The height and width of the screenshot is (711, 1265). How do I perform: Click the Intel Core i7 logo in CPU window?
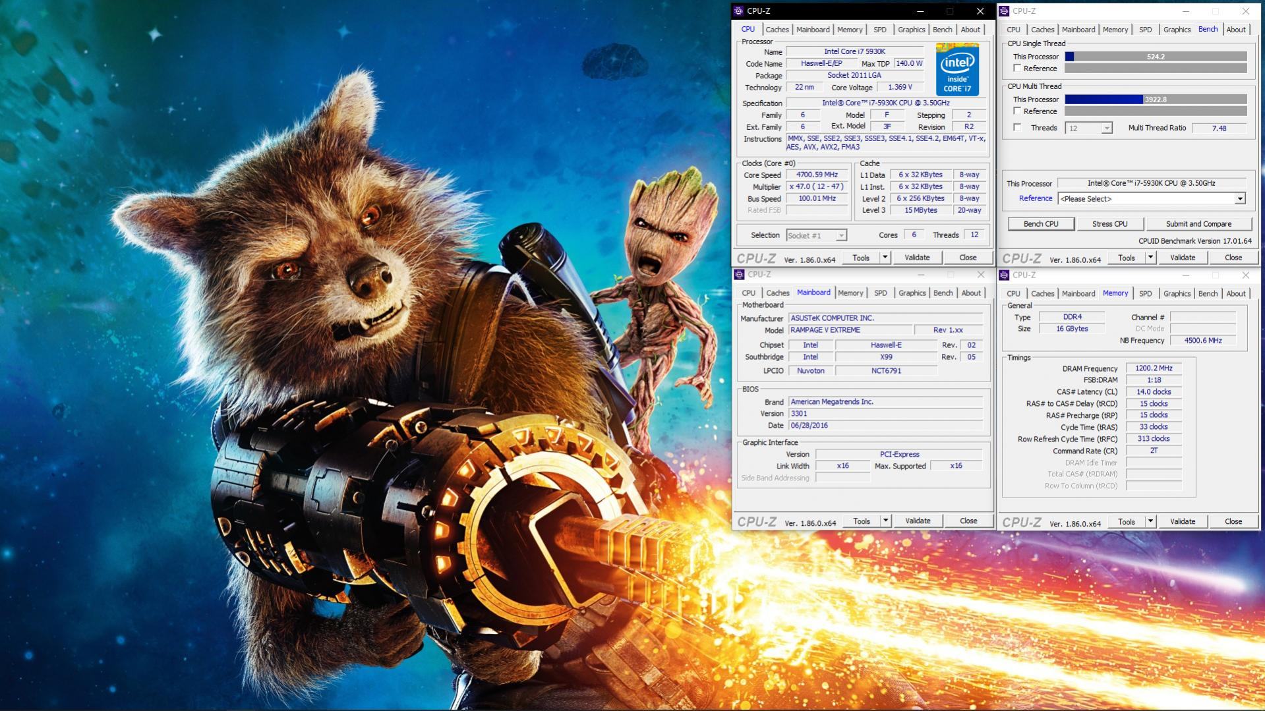(957, 69)
